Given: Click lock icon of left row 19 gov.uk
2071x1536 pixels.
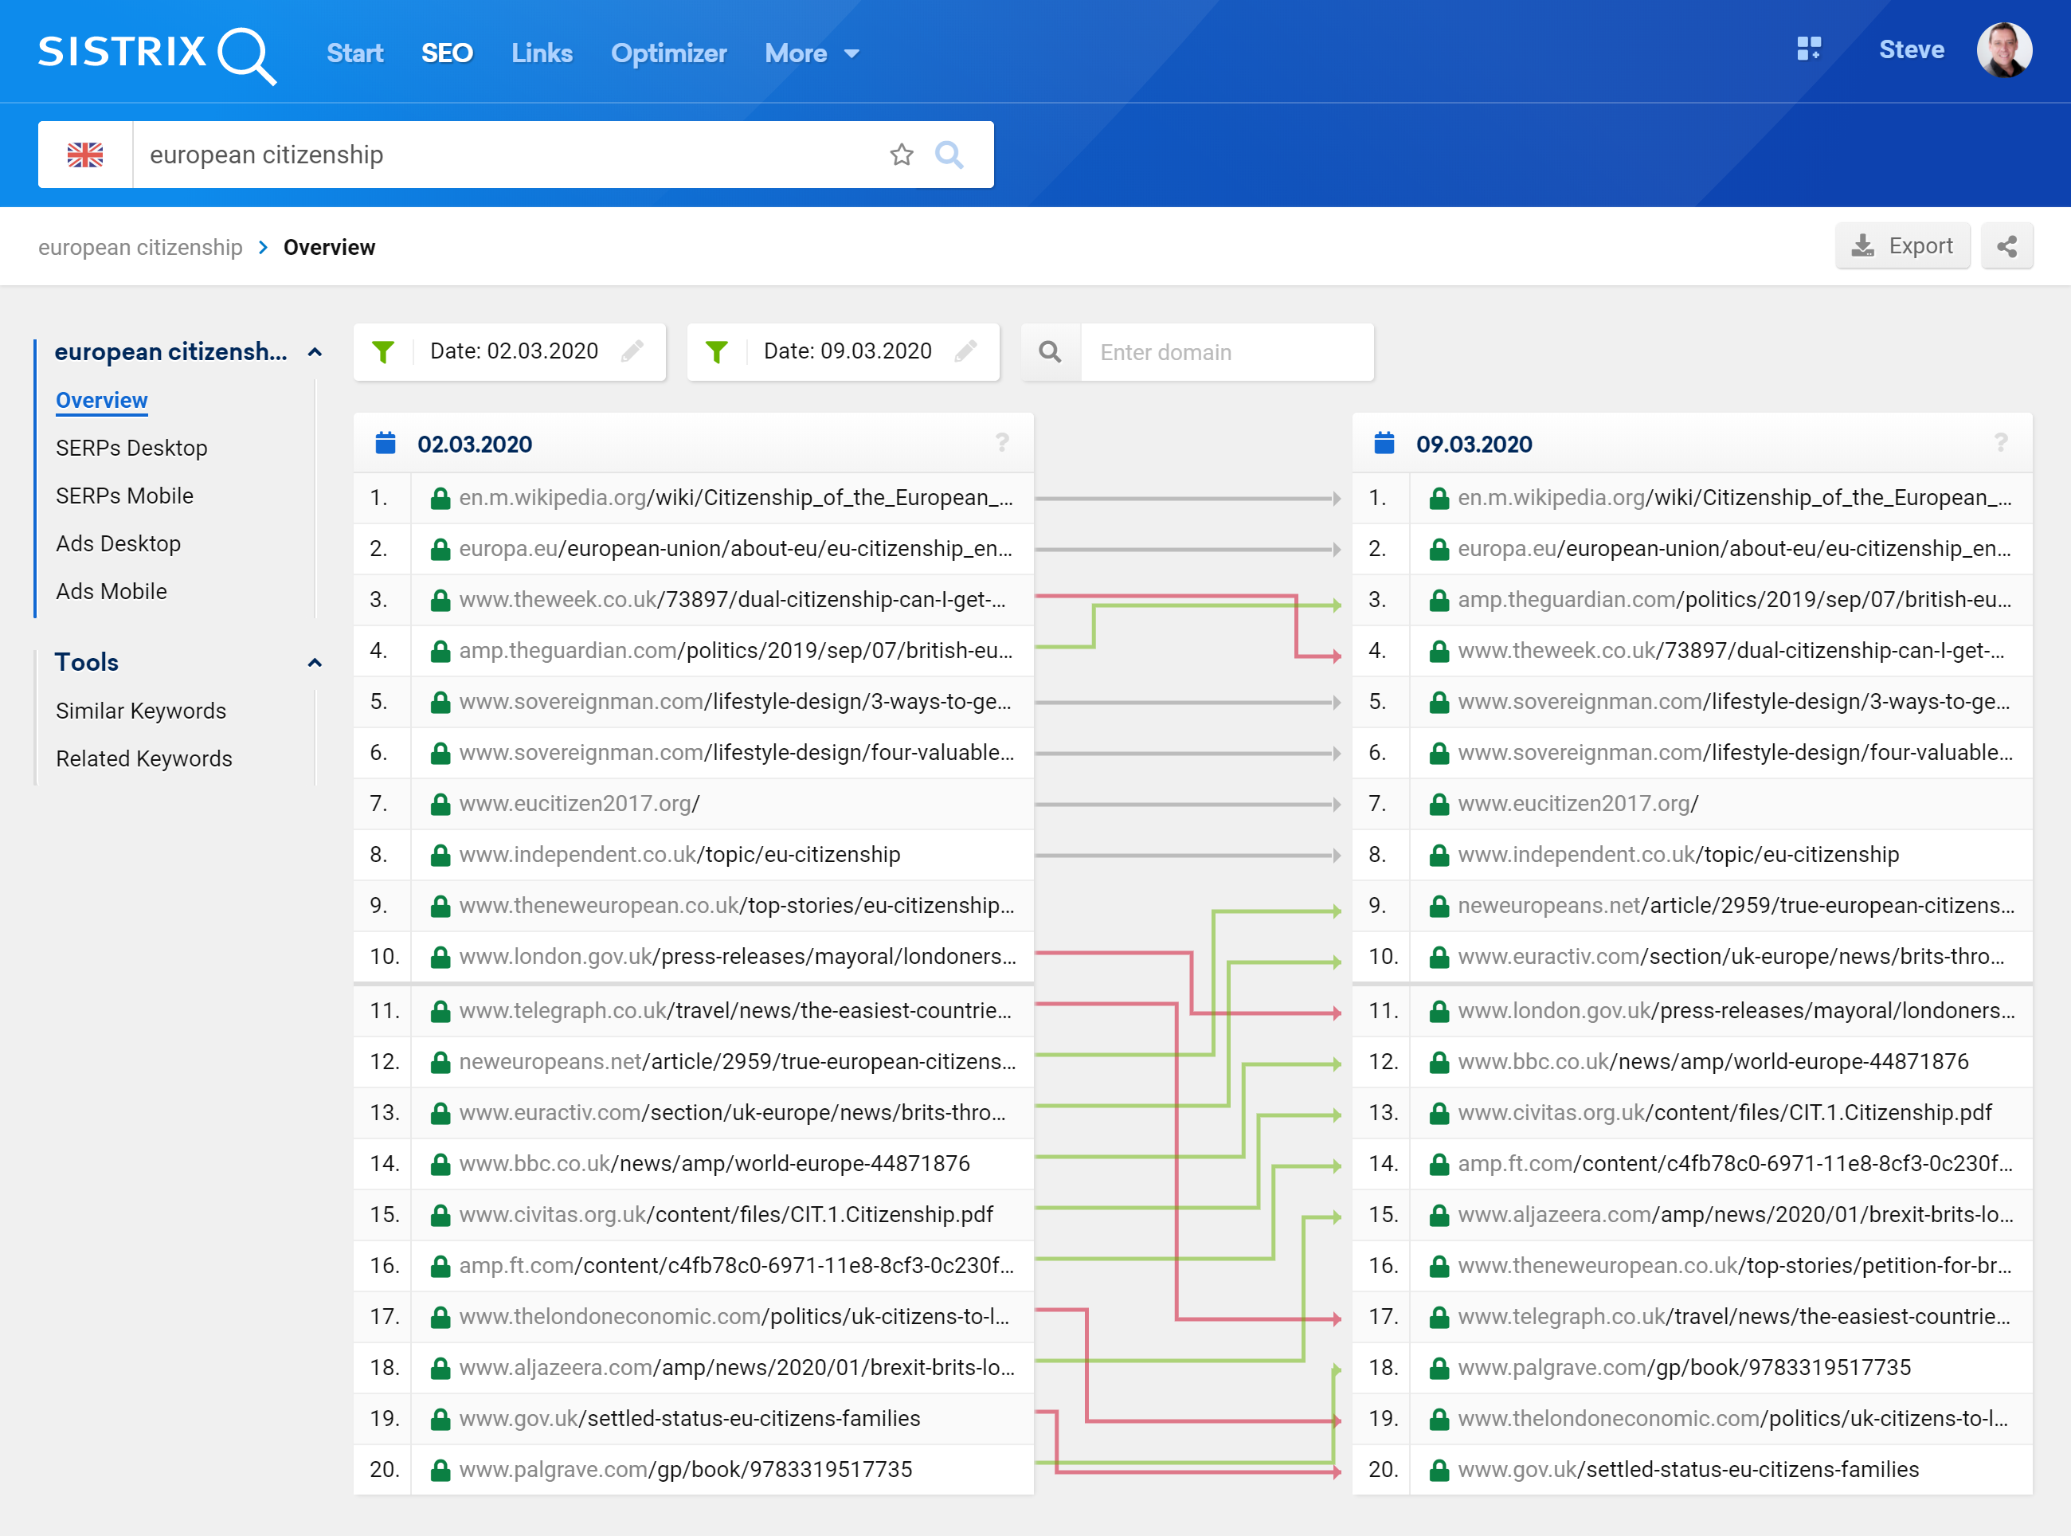Looking at the screenshot, I should [440, 1420].
